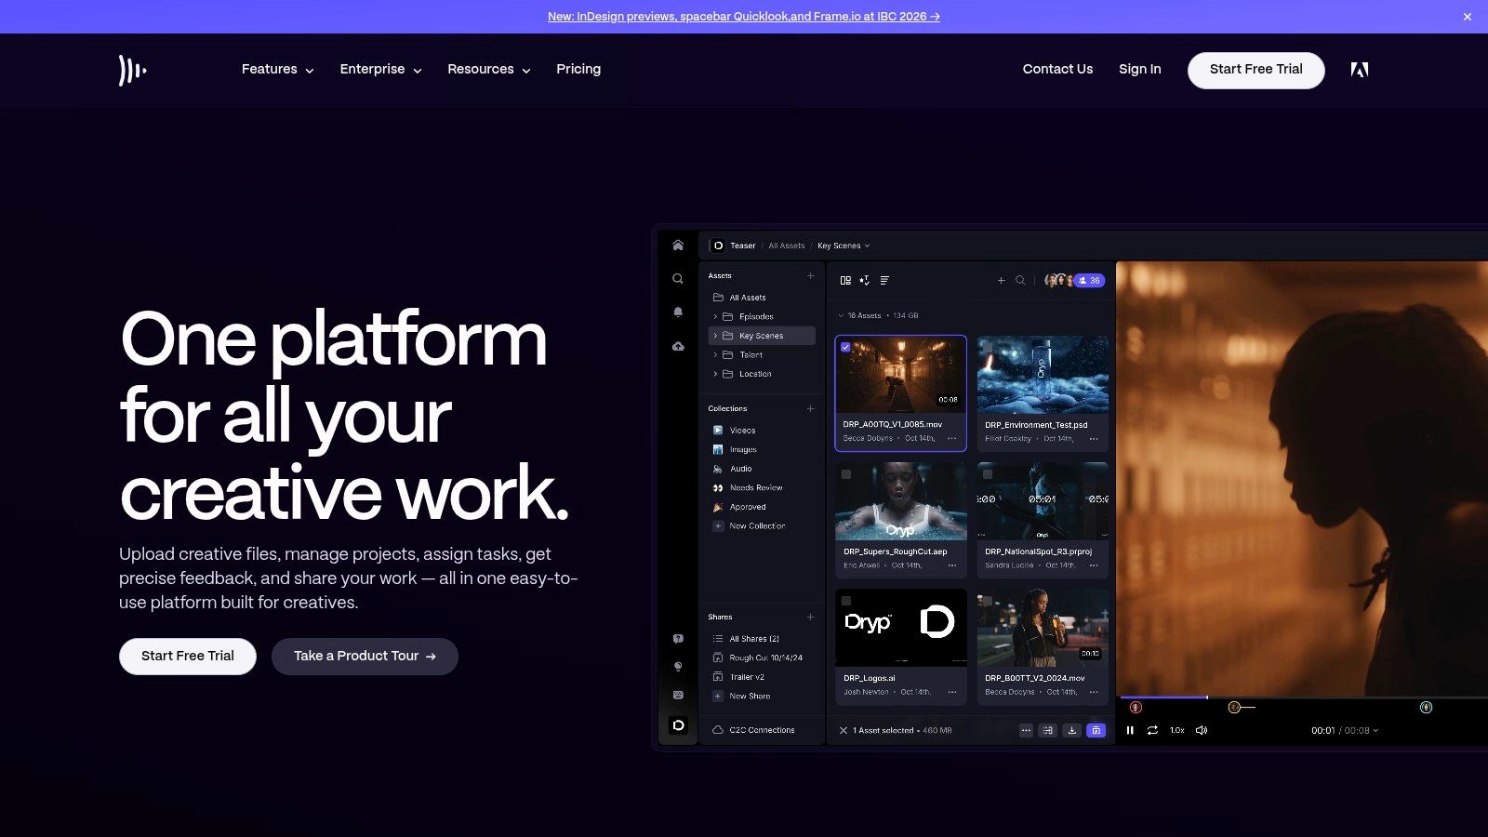
Task: Pause the video playback
Action: pos(1130,730)
